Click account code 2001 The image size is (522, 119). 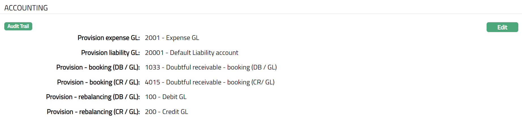click(x=152, y=38)
